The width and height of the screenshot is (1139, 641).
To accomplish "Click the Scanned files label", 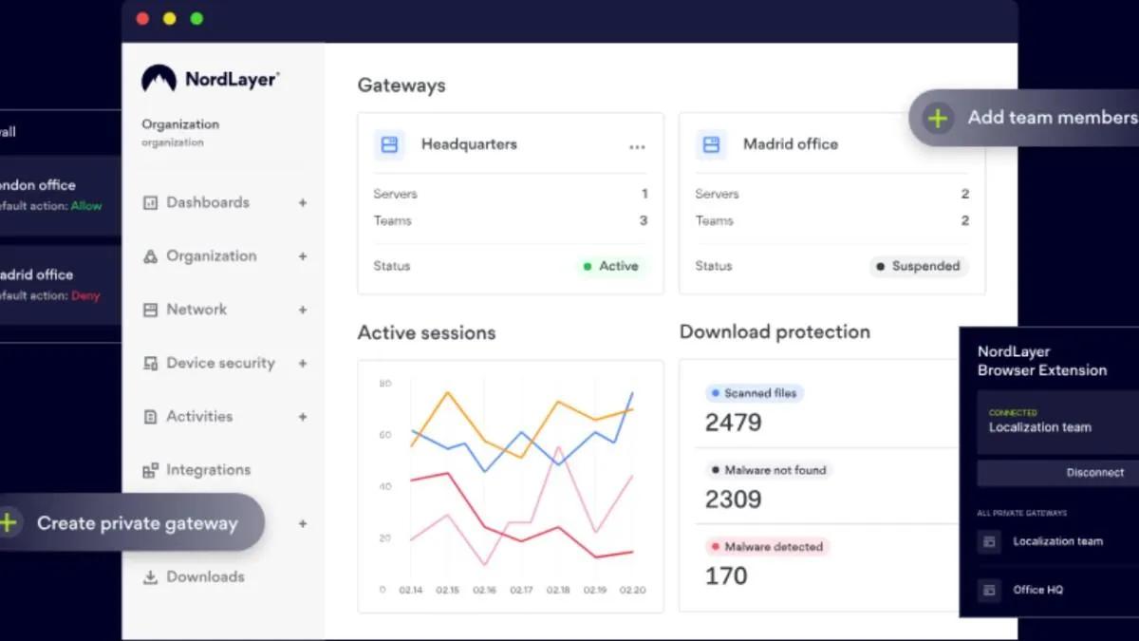I will pos(754,393).
